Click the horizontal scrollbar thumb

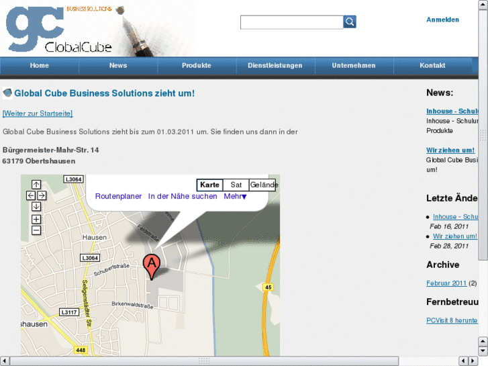[x=204, y=361]
